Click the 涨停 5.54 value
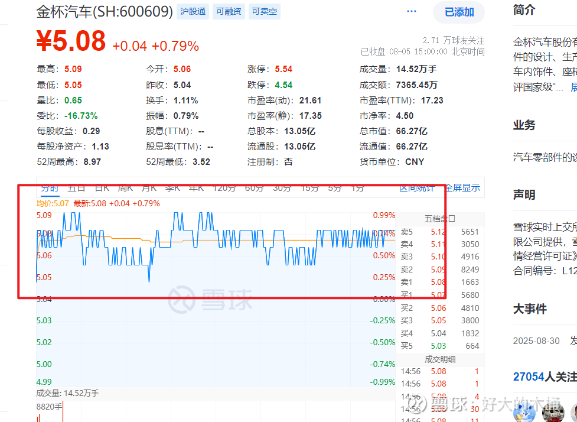 coord(283,69)
